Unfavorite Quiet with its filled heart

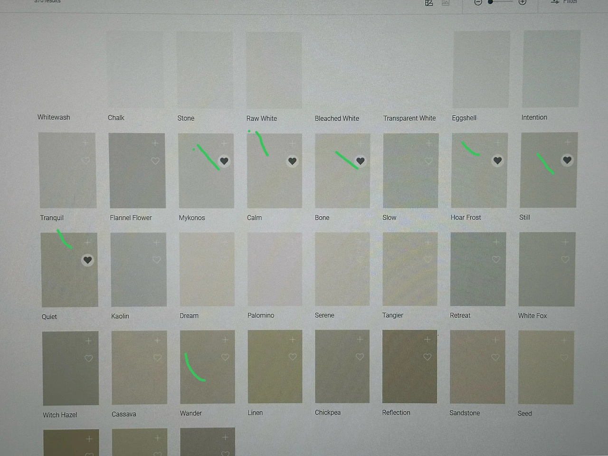click(87, 260)
